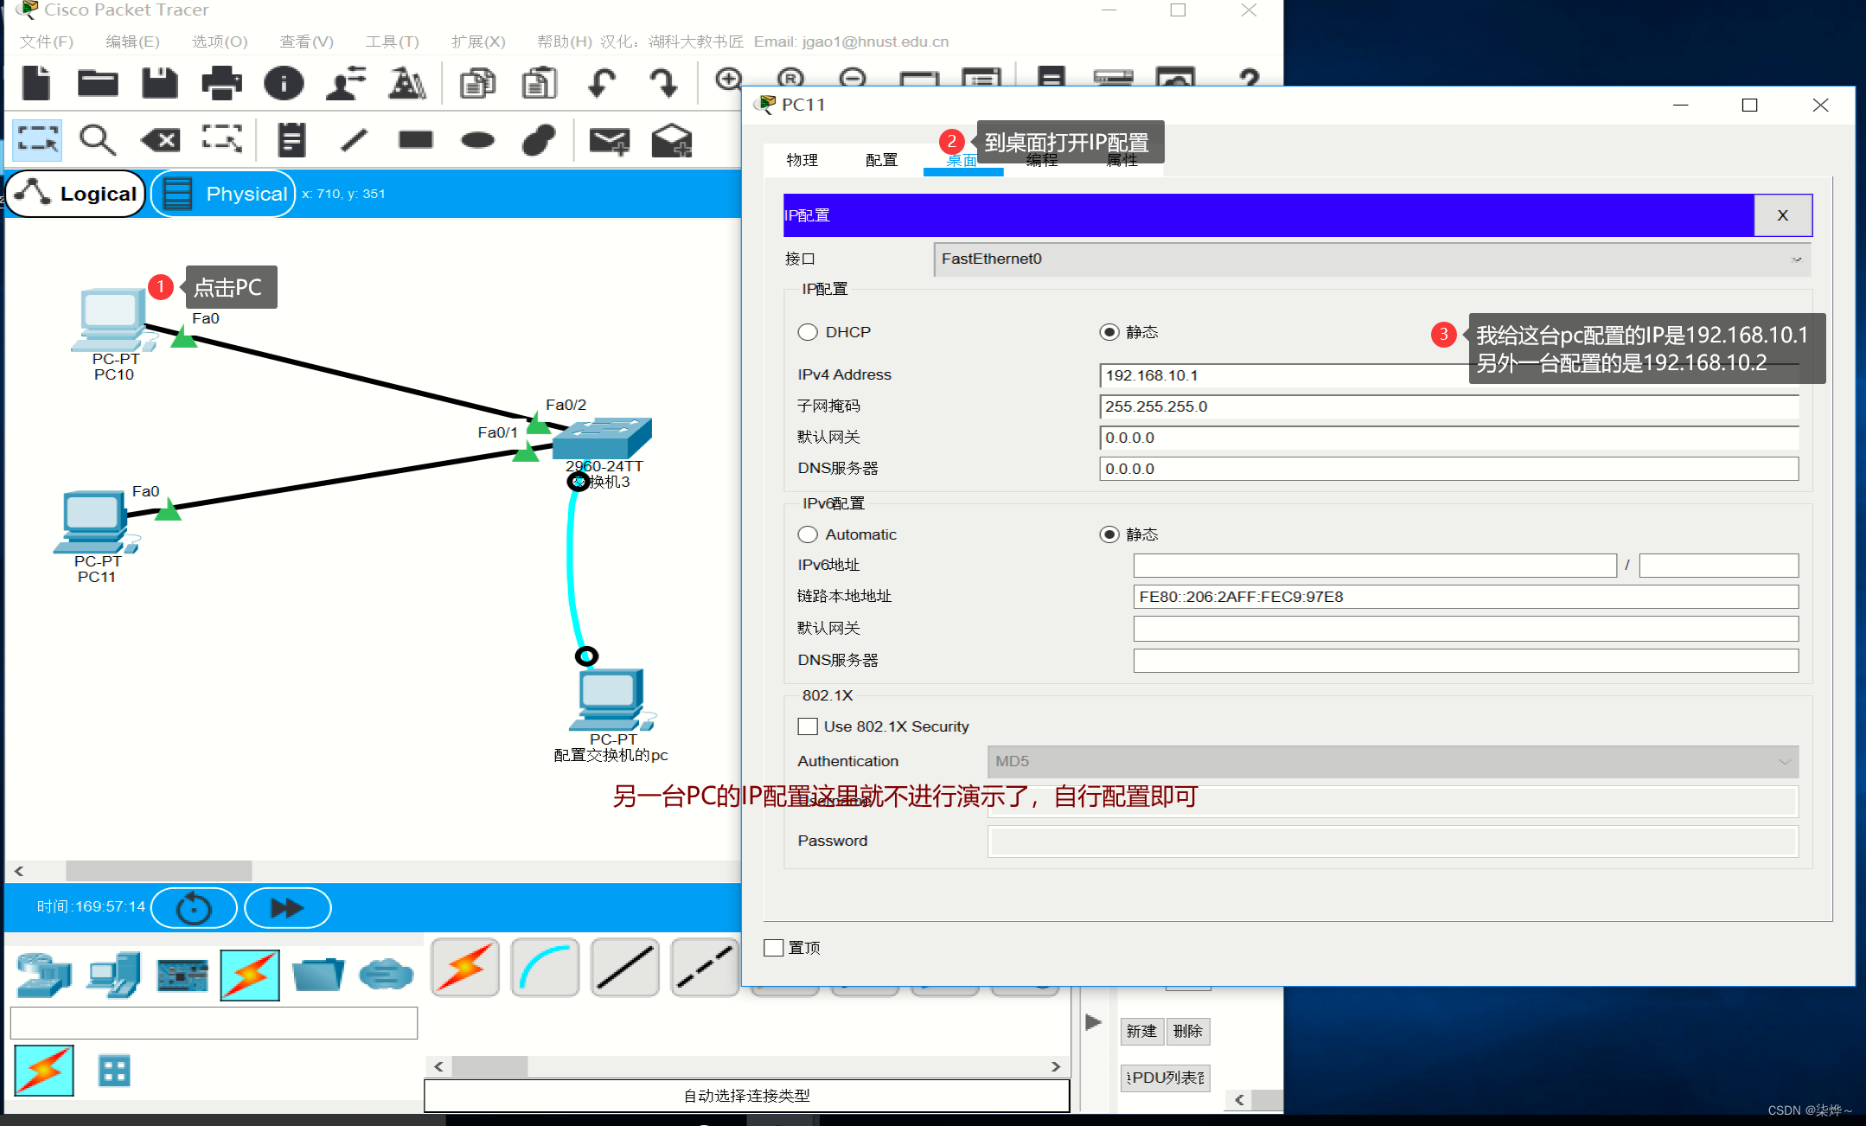Viewport: 1866px width, 1126px height.
Task: Open a file with the folder icon
Action: coord(98,84)
